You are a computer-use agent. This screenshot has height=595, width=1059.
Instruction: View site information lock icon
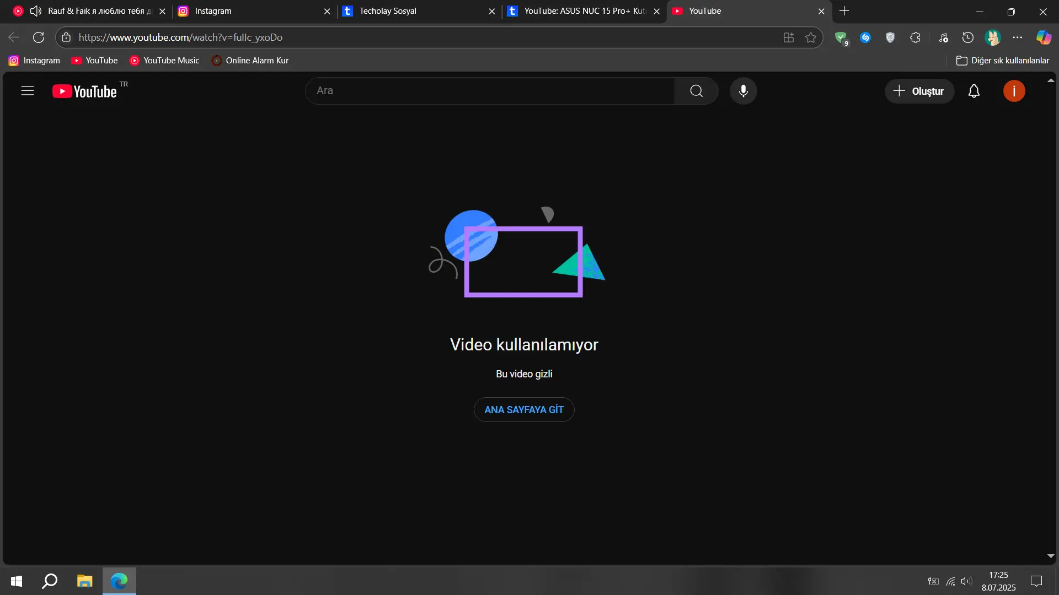pyautogui.click(x=66, y=37)
